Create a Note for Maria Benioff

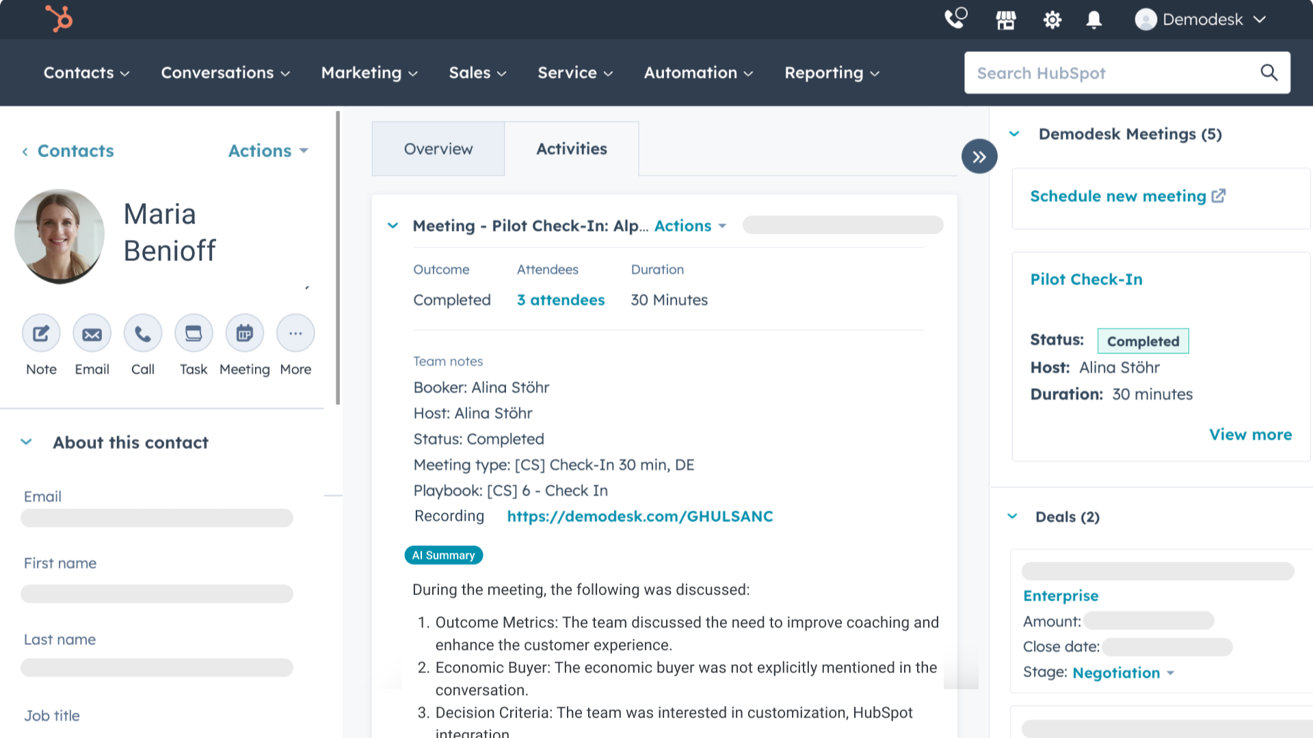[x=40, y=333]
